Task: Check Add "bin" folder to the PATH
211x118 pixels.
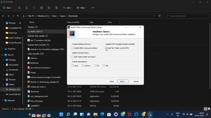Action: [106, 48]
